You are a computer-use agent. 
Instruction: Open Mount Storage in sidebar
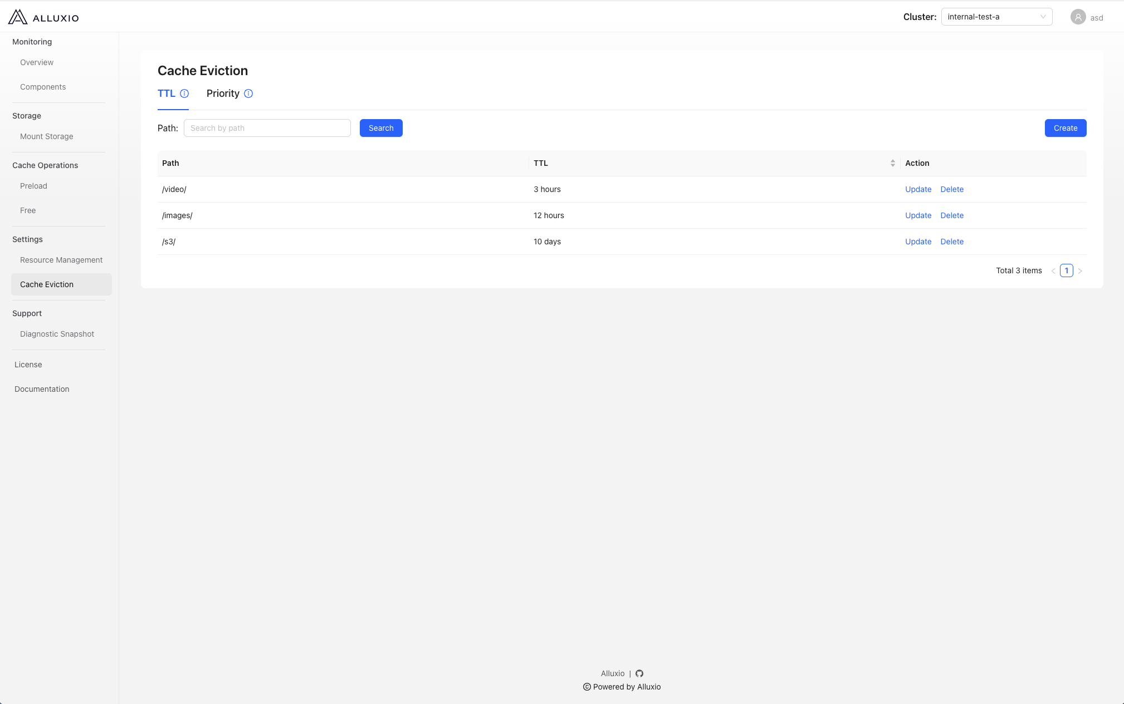47,136
